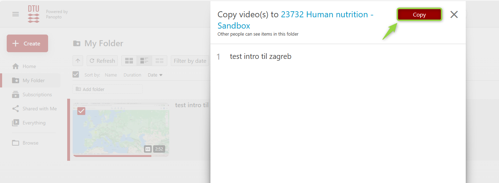Open Subscriptions in sidebar
499x183 pixels.
(x=37, y=94)
